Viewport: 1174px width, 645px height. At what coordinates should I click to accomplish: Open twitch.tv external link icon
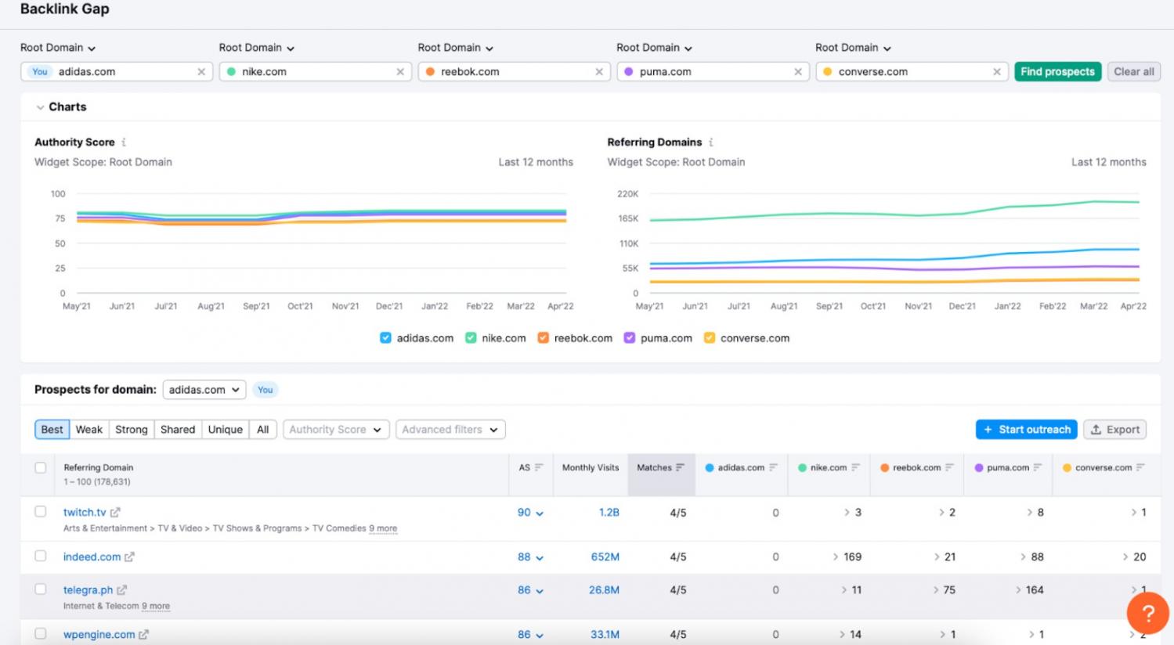[x=115, y=513]
